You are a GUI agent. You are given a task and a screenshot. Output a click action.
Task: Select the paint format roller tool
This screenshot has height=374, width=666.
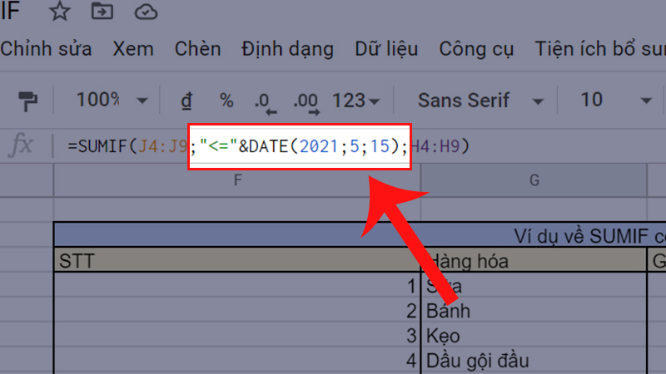(27, 101)
